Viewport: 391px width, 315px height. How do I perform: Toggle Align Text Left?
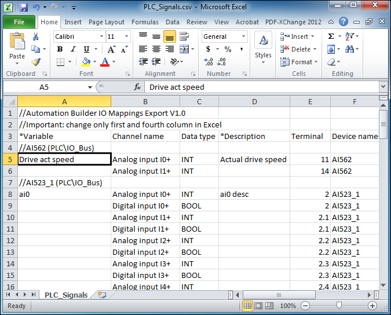pyautogui.click(x=143, y=49)
